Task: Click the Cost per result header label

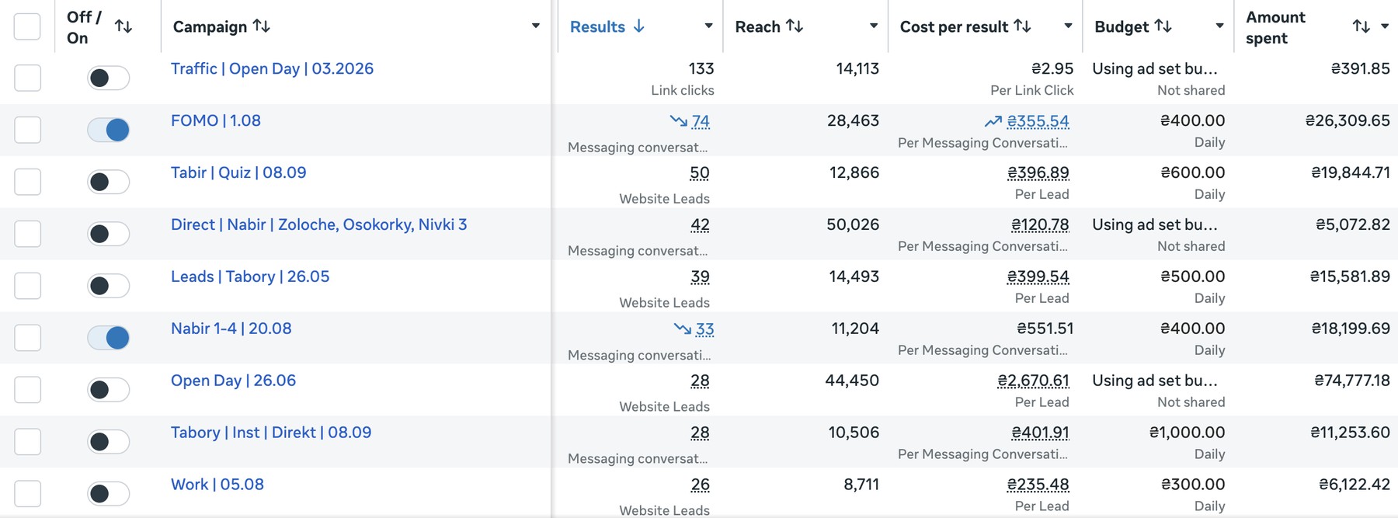Action: pos(954,26)
